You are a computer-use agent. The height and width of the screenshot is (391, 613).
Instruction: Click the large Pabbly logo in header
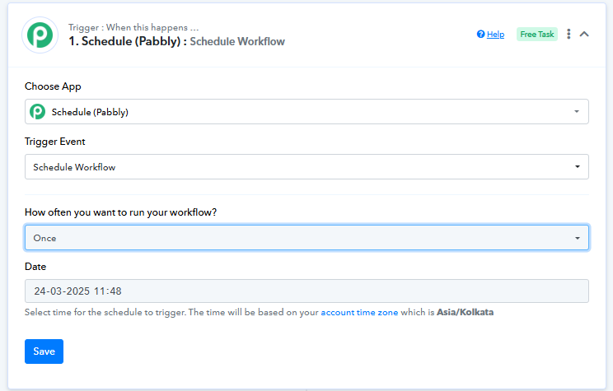coord(40,35)
